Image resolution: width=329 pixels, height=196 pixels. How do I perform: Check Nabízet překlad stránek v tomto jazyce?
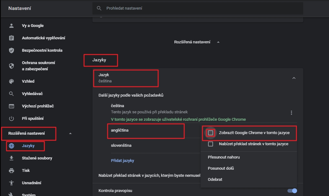point(211,144)
